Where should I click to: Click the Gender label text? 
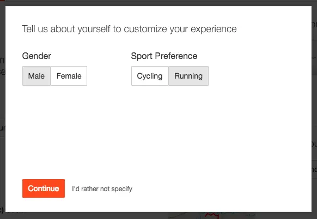click(36, 56)
